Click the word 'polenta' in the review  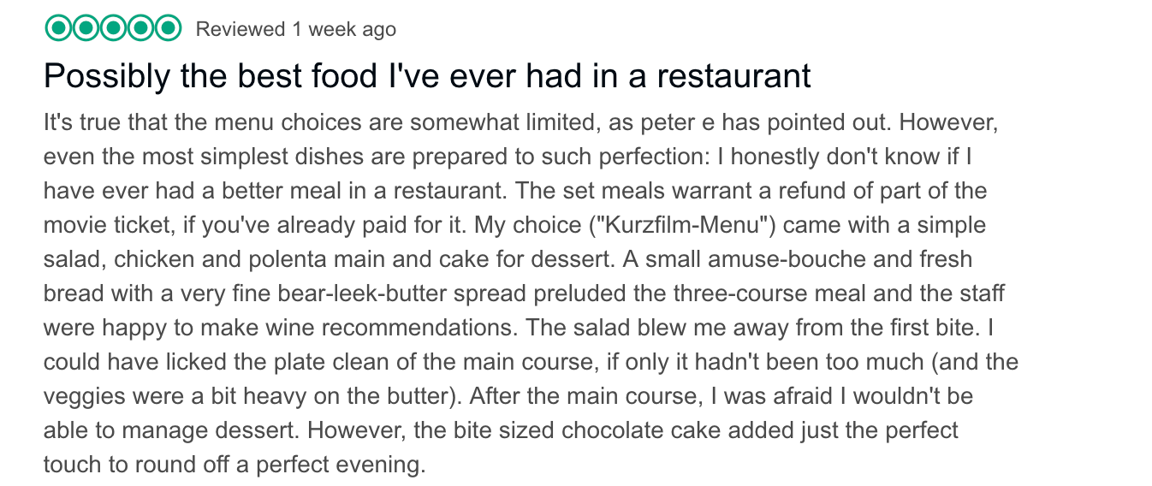click(313, 259)
